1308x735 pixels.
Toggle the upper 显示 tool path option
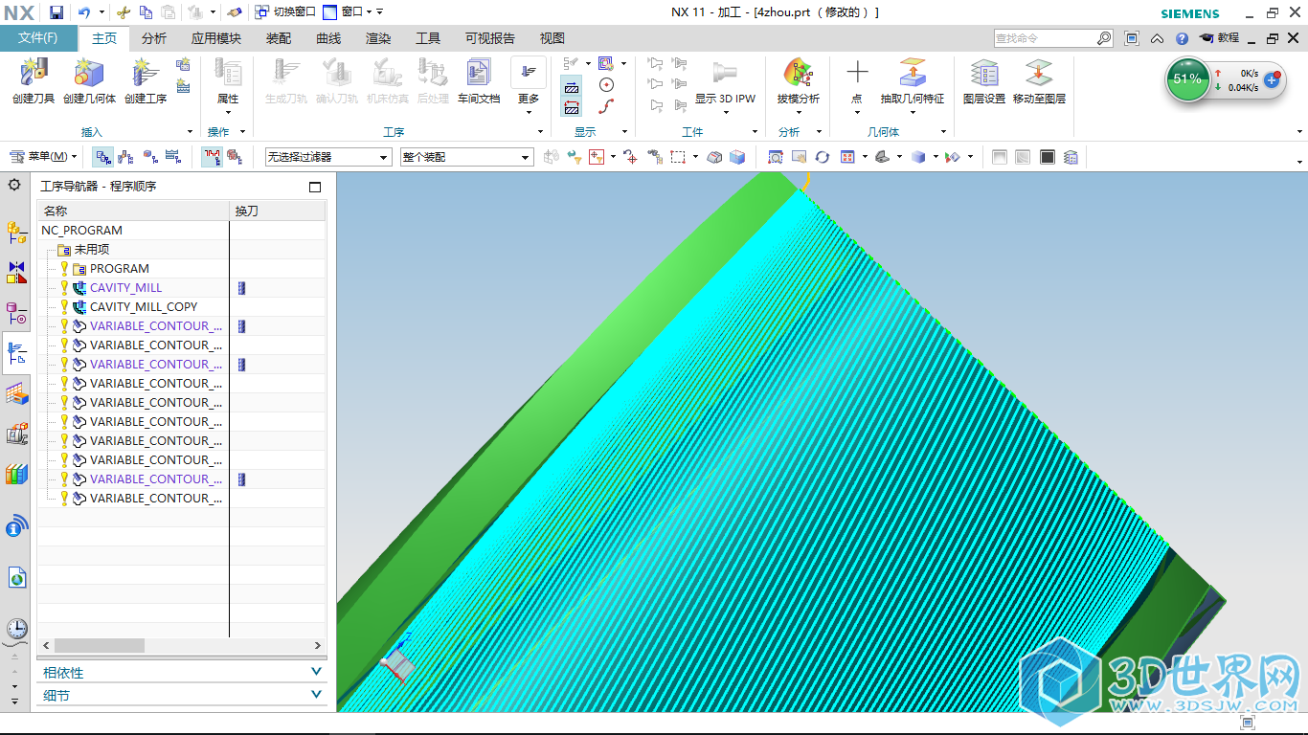571,87
